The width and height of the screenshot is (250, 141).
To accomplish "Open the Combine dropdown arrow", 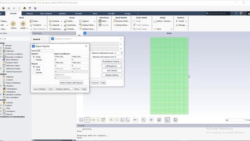I will [x=61, y=21].
